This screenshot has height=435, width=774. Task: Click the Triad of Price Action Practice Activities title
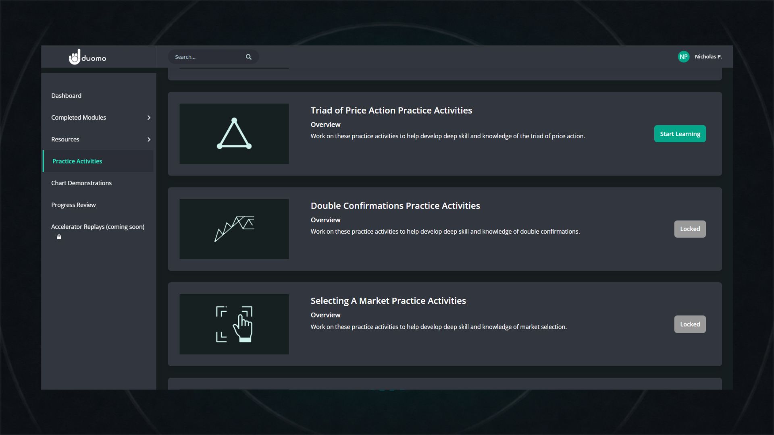391,110
